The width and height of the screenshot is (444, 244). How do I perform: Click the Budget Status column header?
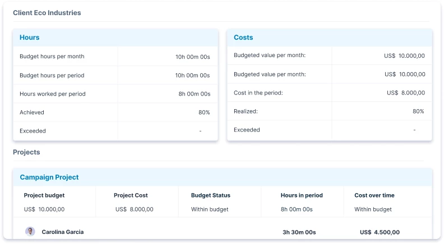tap(211, 195)
